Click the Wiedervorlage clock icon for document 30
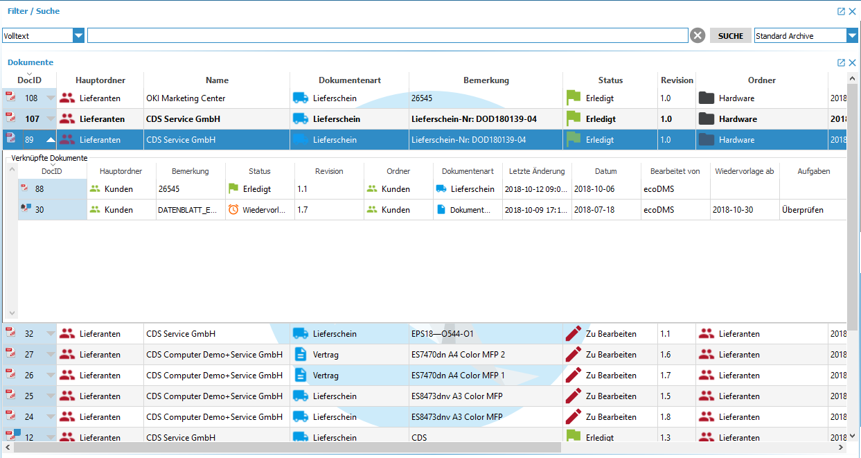The height and width of the screenshot is (458, 861). coord(233,209)
